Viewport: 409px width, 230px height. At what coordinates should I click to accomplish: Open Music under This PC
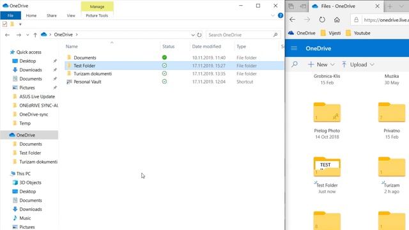point(25,218)
